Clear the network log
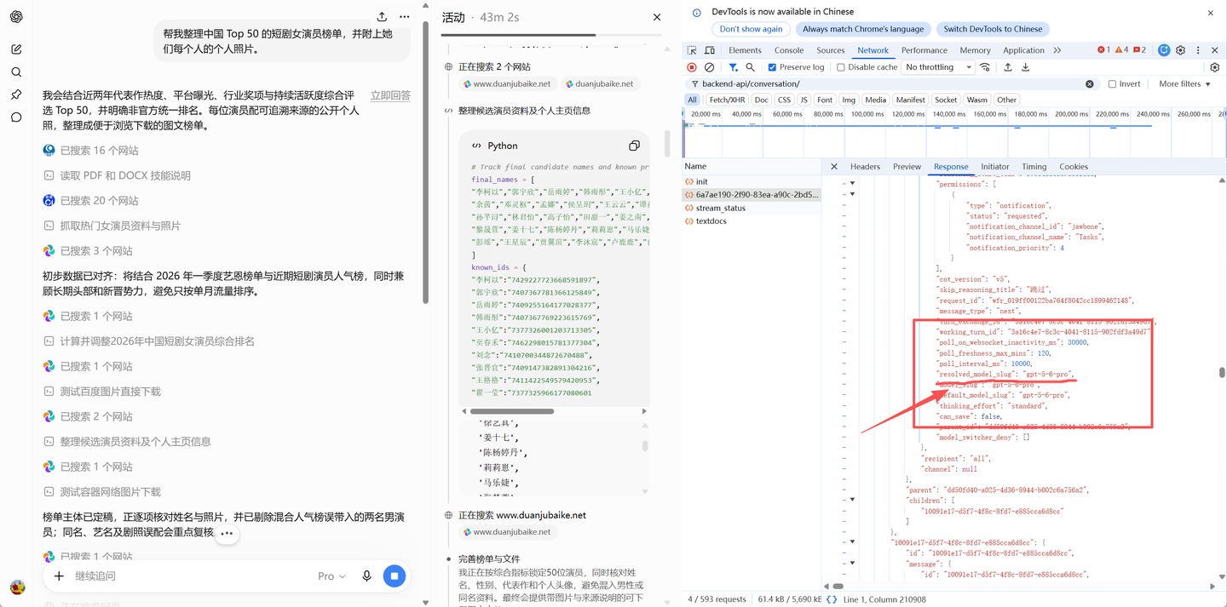Viewport: 1227px width, 607px height. click(710, 67)
